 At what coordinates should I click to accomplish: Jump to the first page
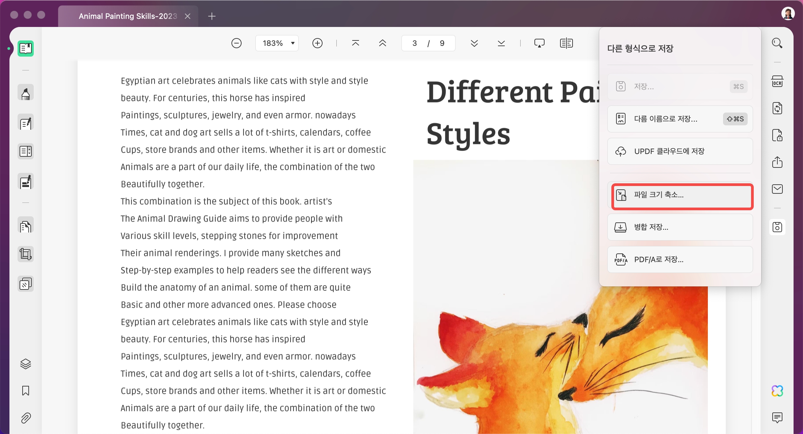click(356, 43)
